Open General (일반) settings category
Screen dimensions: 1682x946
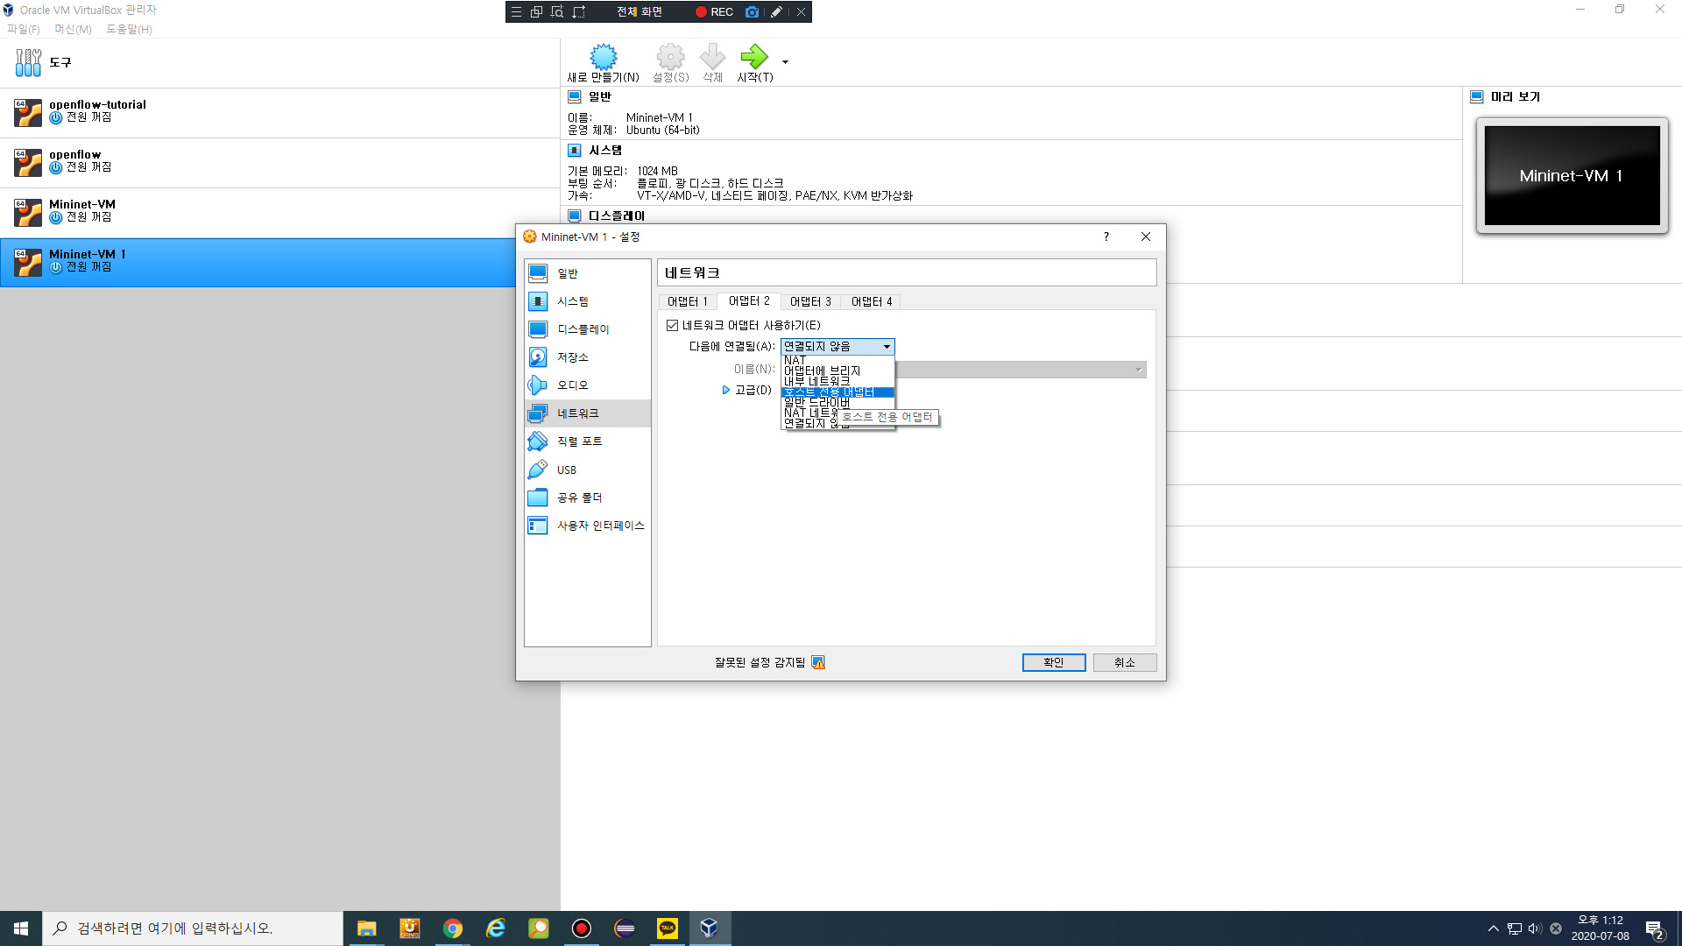588,273
